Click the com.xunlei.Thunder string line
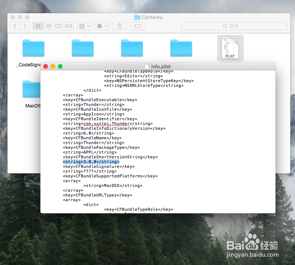The image size is (295, 265). 108,124
